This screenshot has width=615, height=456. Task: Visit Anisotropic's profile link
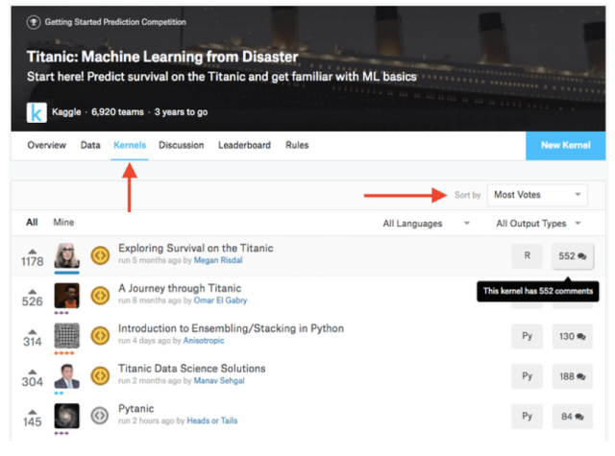tap(204, 341)
